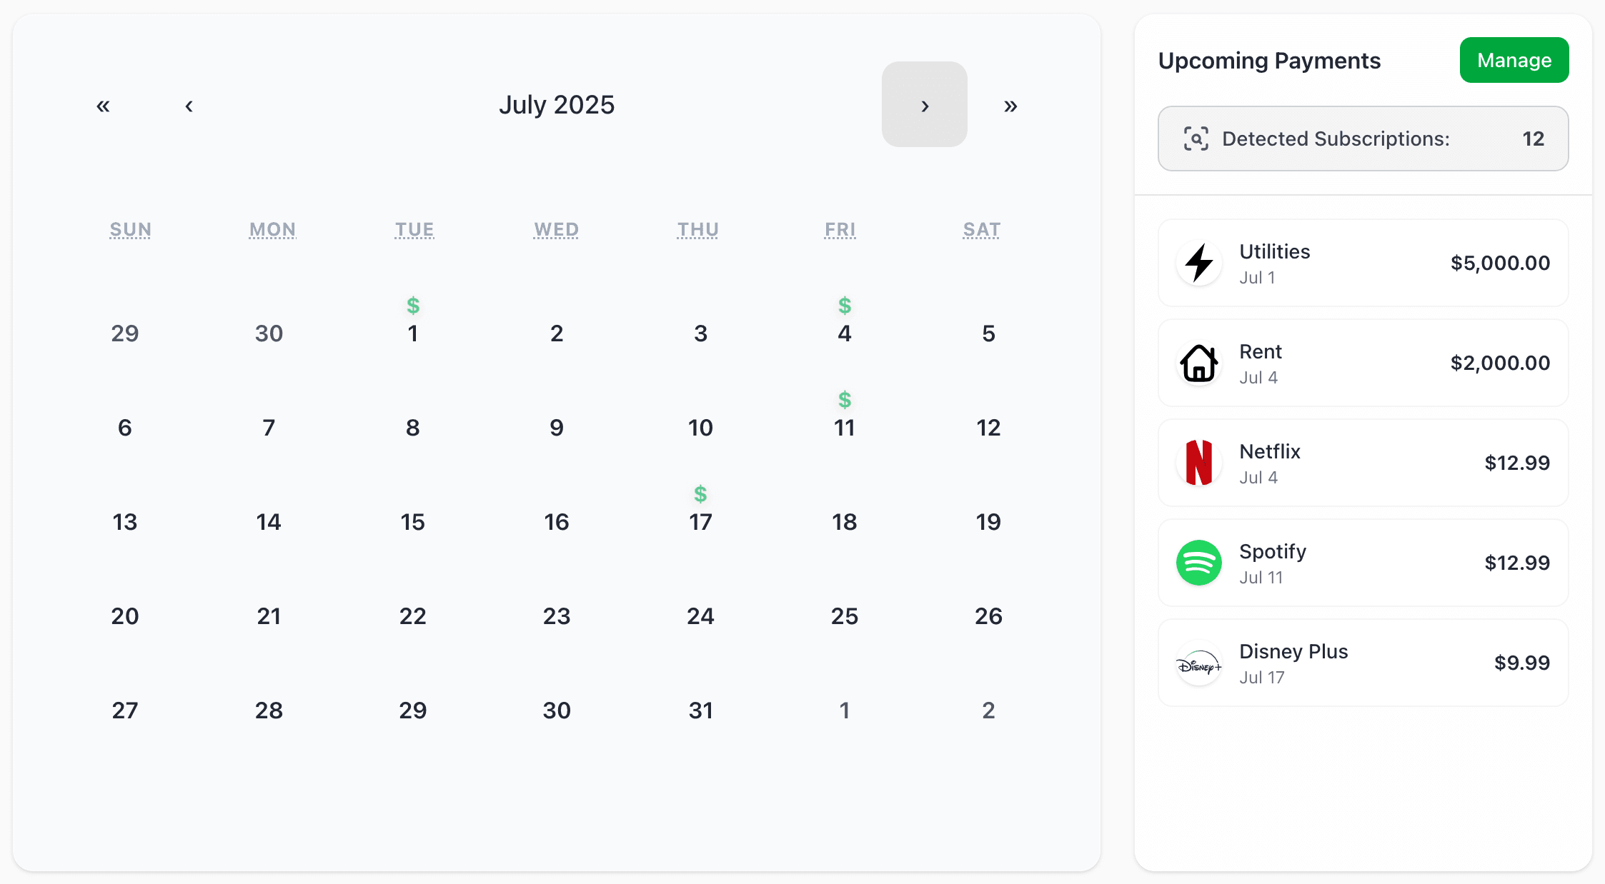Jump forward one year with double-right arrow
The image size is (1605, 884).
[1010, 106]
